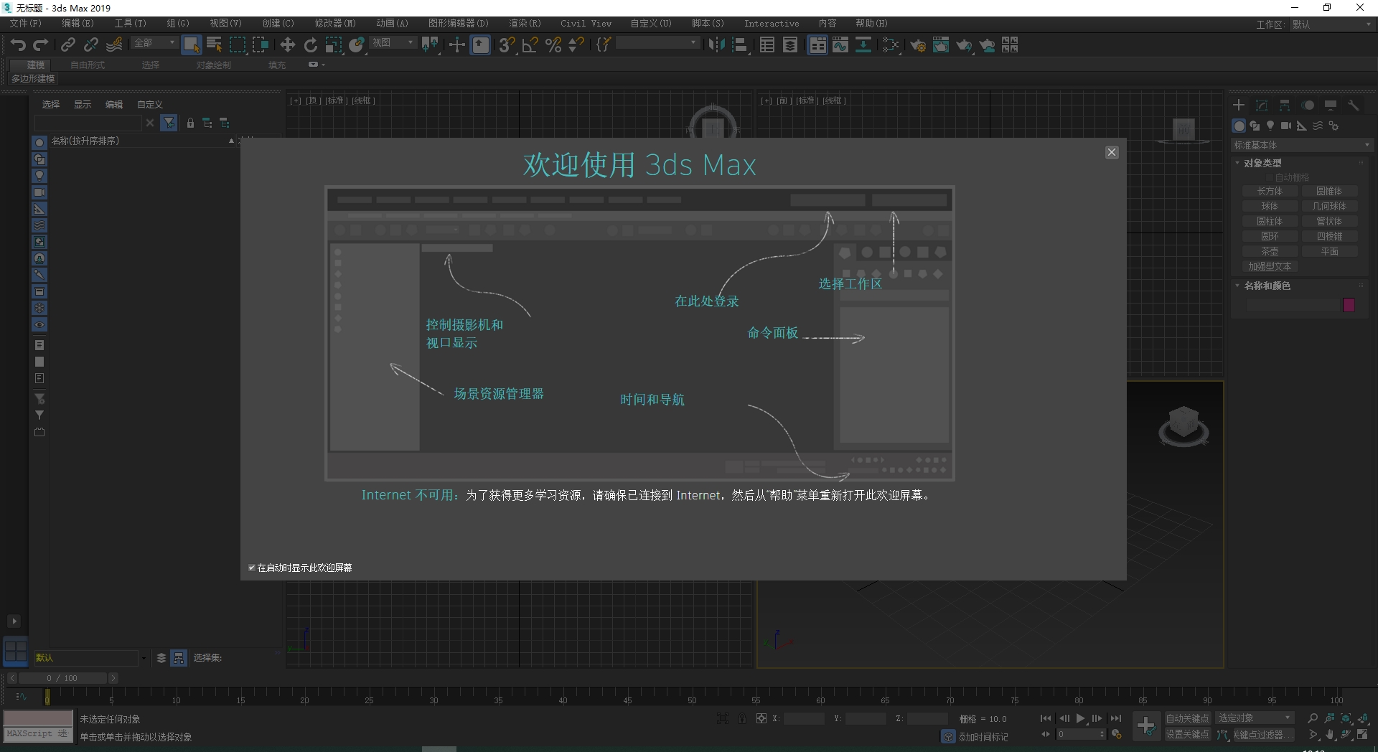Toggle the Scene Explorer icon
This screenshot has height=752, width=1378.
(767, 45)
